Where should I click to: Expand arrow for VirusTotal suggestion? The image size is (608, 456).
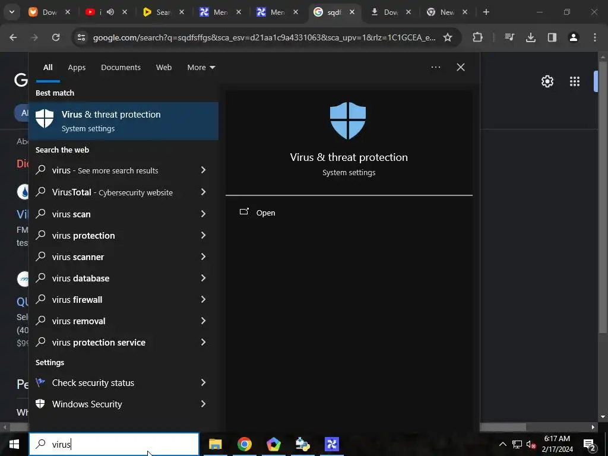coord(203,192)
